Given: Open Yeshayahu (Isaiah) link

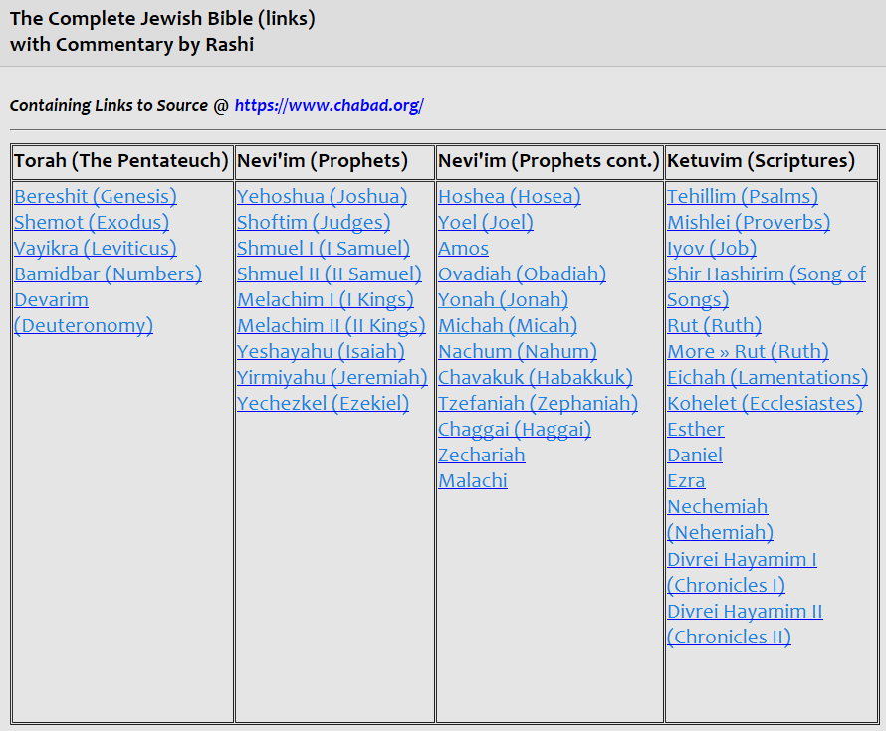Looking at the screenshot, I should (321, 352).
